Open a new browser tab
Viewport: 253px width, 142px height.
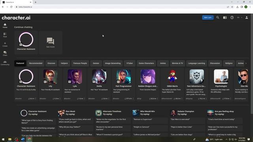point(36,2)
